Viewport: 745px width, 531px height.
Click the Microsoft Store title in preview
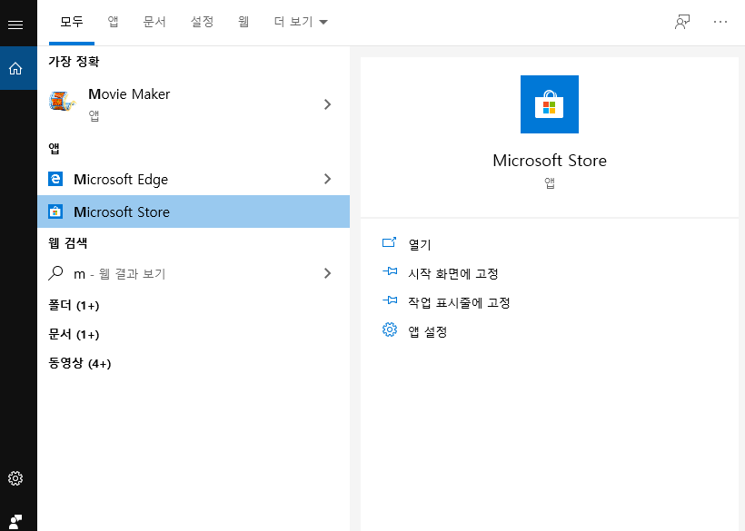tap(550, 161)
